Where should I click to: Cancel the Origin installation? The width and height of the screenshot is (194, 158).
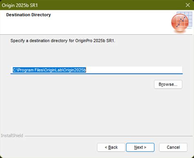click(x=173, y=147)
